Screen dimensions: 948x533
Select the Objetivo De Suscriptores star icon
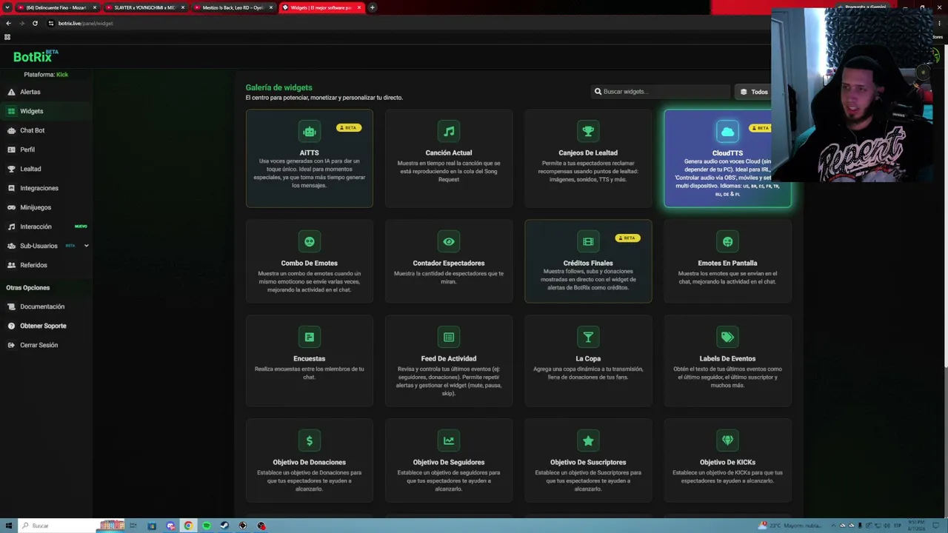pyautogui.click(x=588, y=440)
